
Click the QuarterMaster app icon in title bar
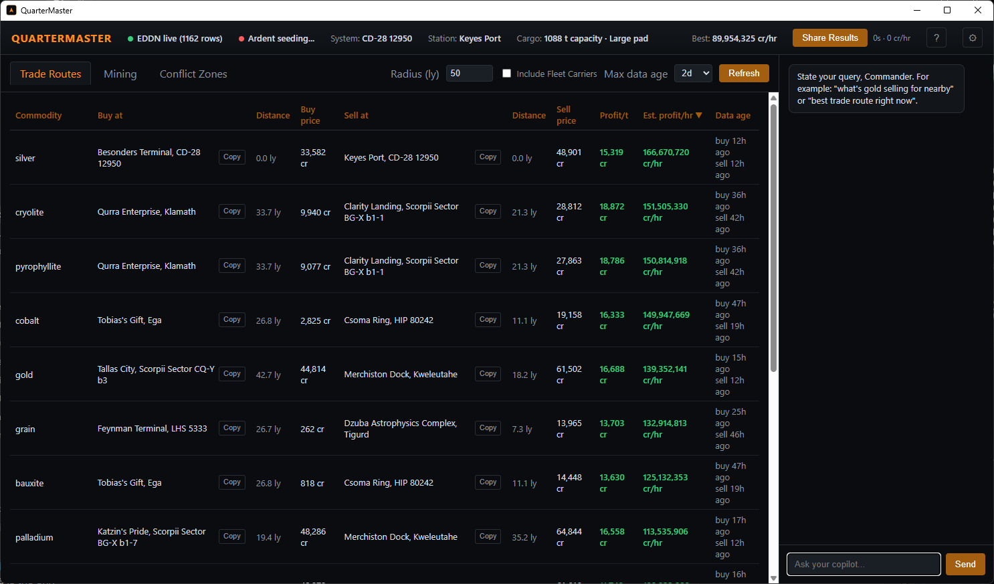click(x=11, y=10)
